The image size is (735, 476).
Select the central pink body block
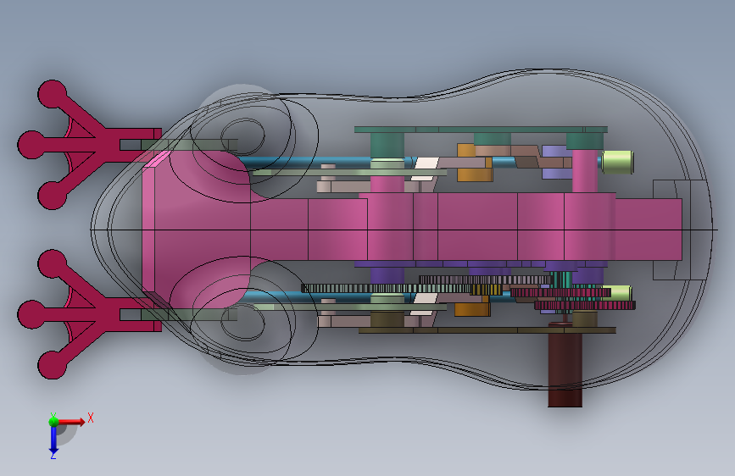pyautogui.click(x=413, y=229)
